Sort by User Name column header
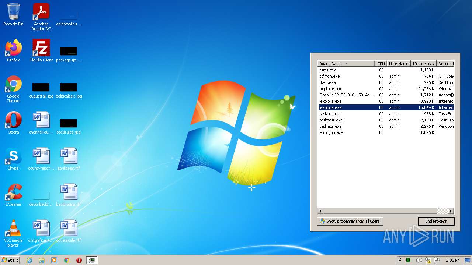 [399, 64]
